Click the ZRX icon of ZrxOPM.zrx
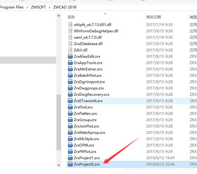 70,145
